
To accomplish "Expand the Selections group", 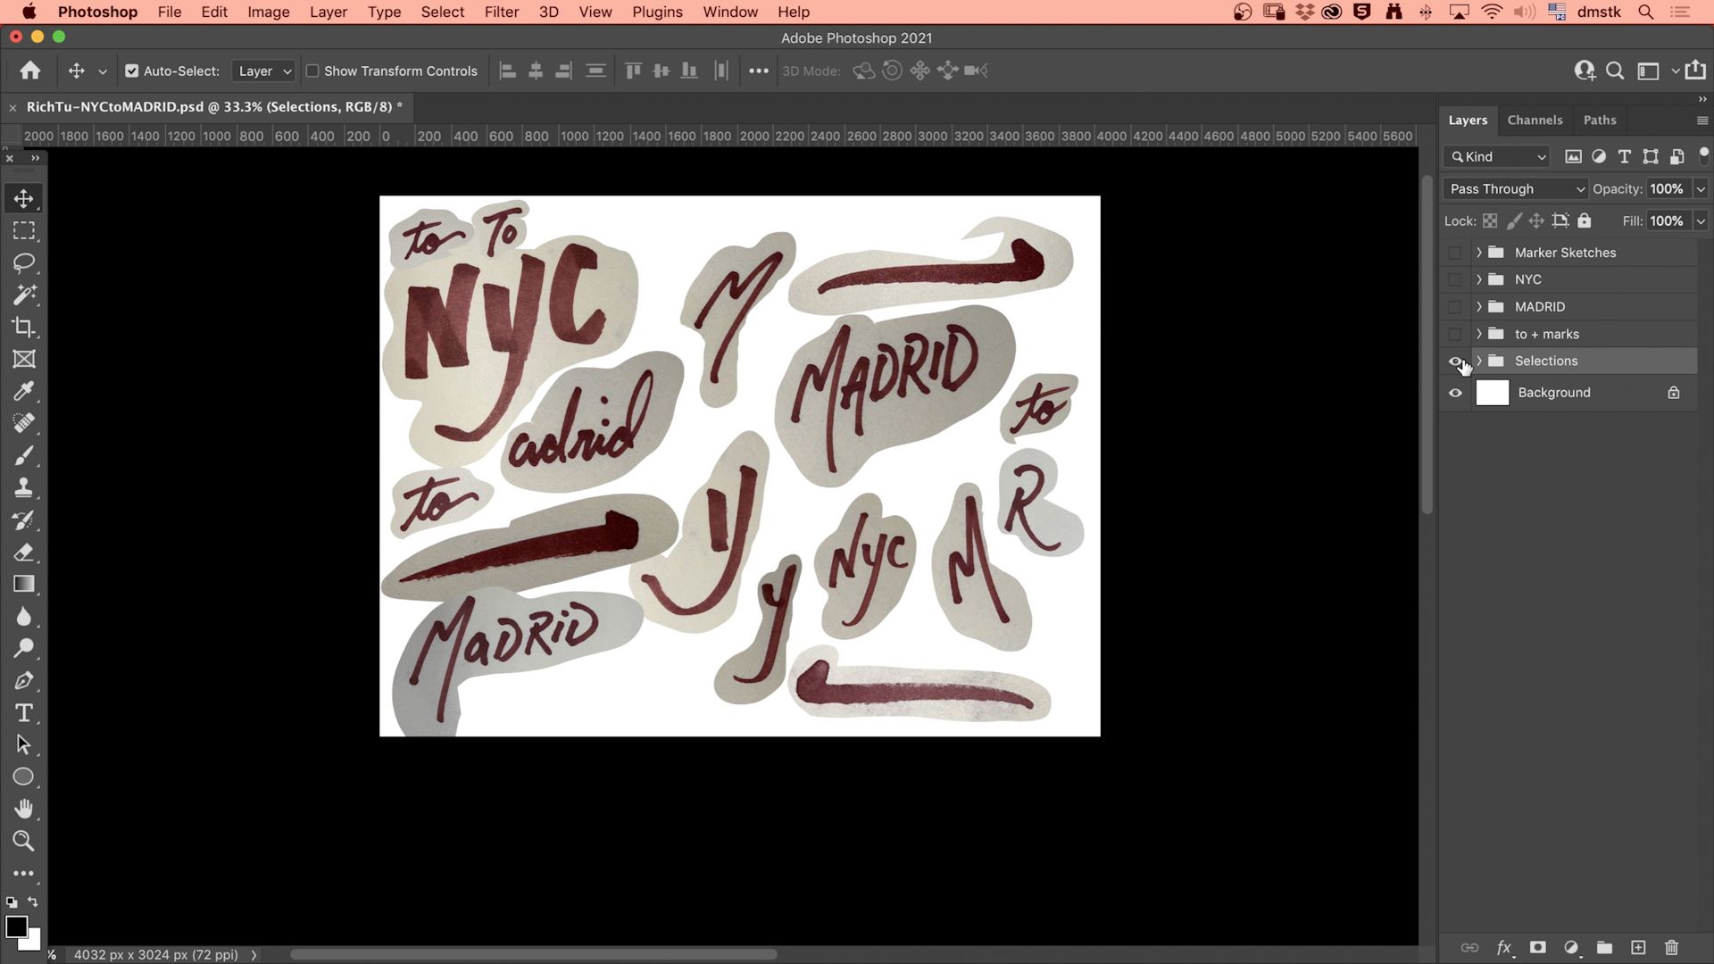I will pos(1479,361).
